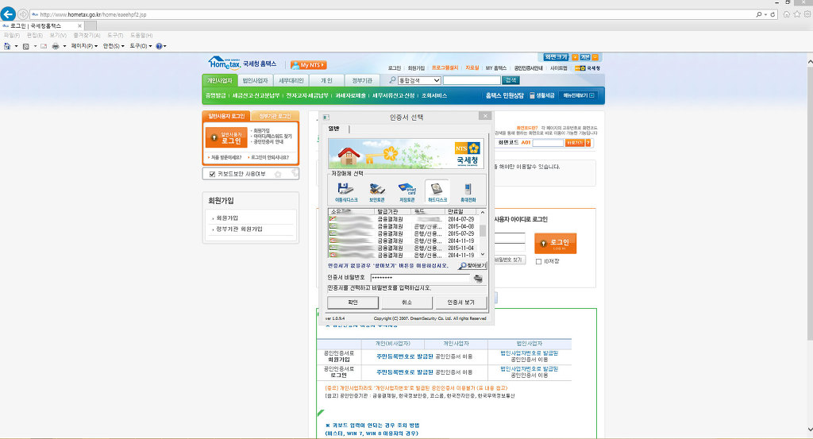Click the orange My NTS button
The height and width of the screenshot is (439, 813).
click(308, 65)
